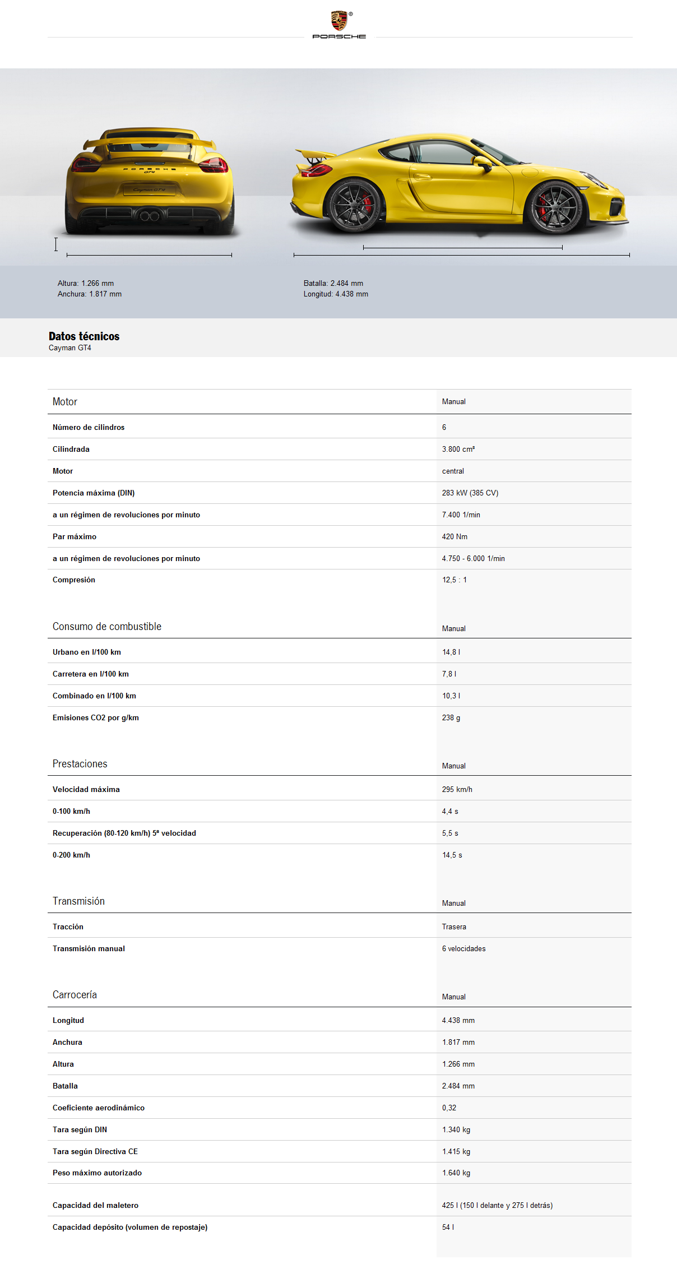
Task: Click the 'Transmisión' section heading
Action: [x=79, y=901]
